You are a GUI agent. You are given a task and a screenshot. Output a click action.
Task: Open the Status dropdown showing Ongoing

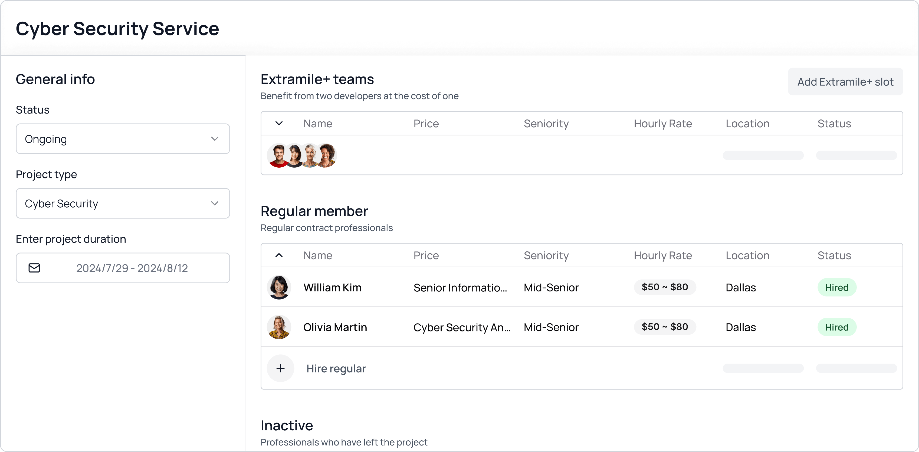point(123,139)
